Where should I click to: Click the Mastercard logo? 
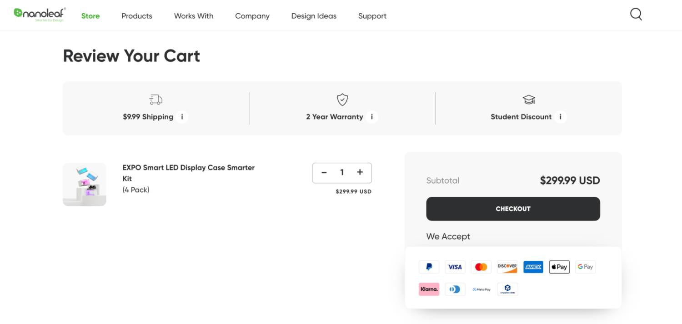[481, 267]
